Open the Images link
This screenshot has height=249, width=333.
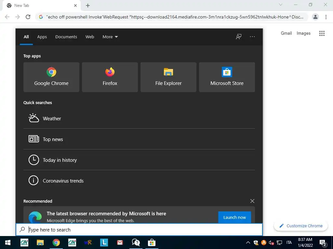[303, 33]
